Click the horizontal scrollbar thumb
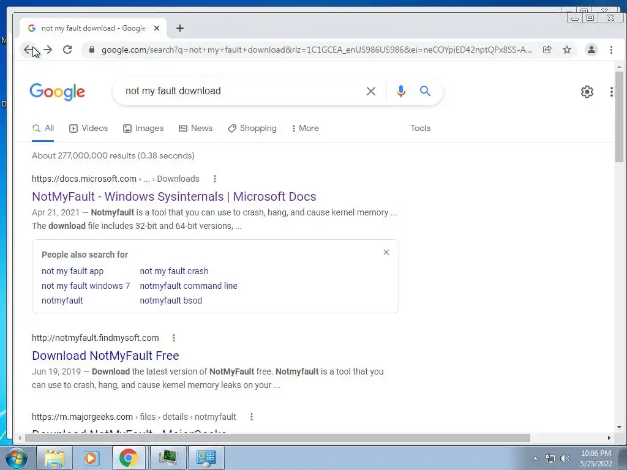The height and width of the screenshot is (470, 627). tap(277, 438)
